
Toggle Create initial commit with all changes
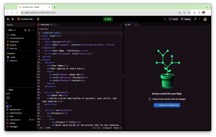(x=150, y=99)
